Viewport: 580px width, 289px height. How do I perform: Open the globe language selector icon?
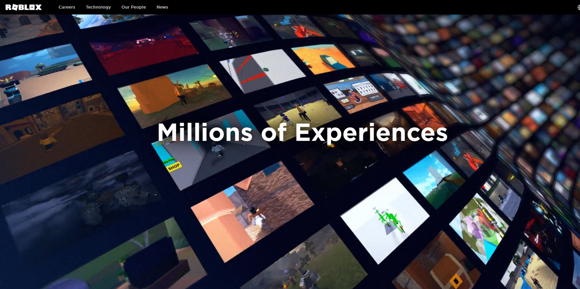point(578,7)
